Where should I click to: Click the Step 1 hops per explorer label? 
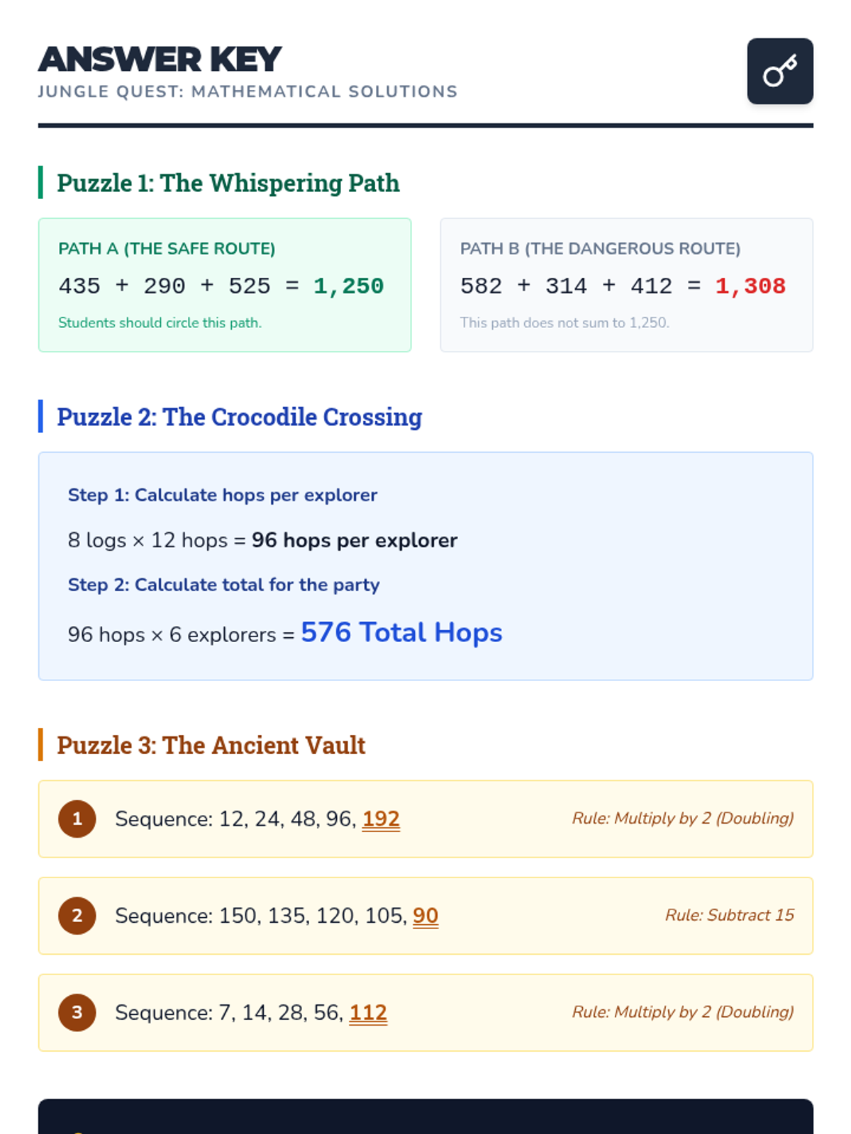point(223,495)
